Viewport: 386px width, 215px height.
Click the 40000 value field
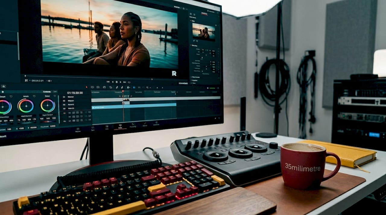click(33, 127)
